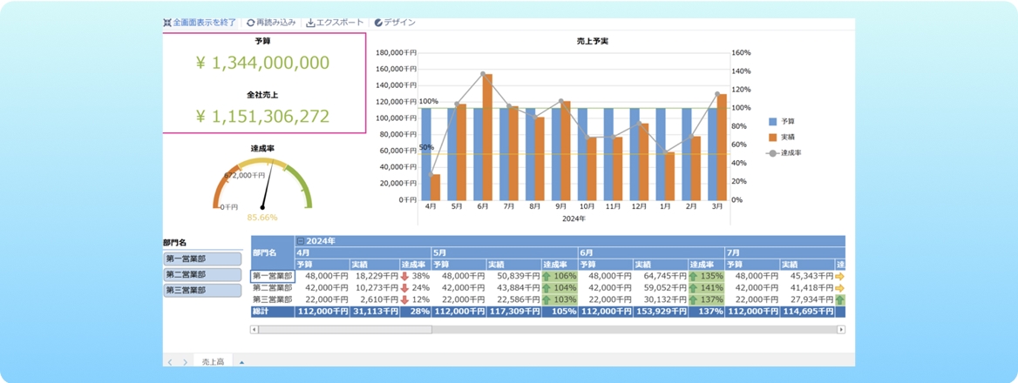Click the ¥ 1,151,306,272 sales value

pyautogui.click(x=262, y=116)
